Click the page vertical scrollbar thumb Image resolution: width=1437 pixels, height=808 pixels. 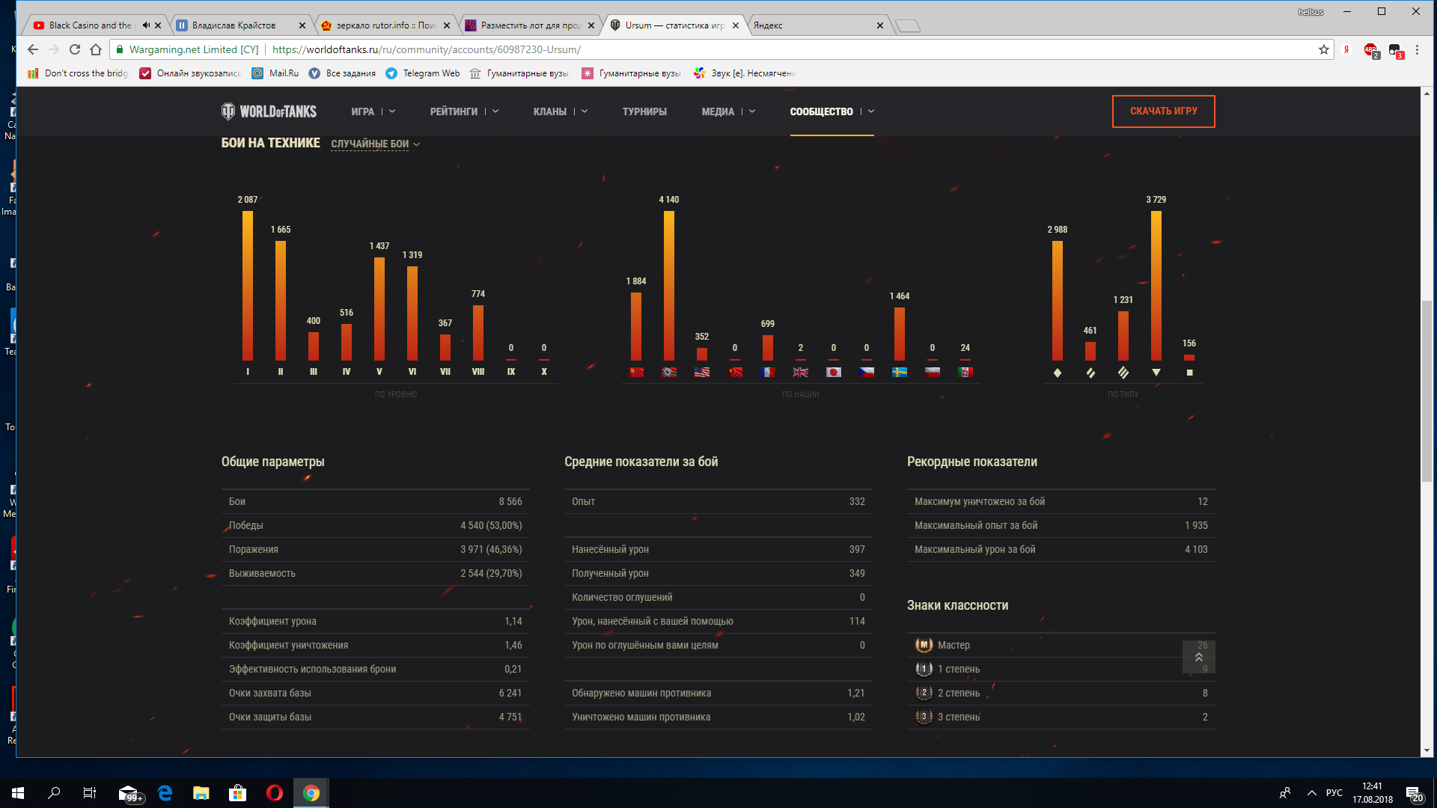point(1427,391)
